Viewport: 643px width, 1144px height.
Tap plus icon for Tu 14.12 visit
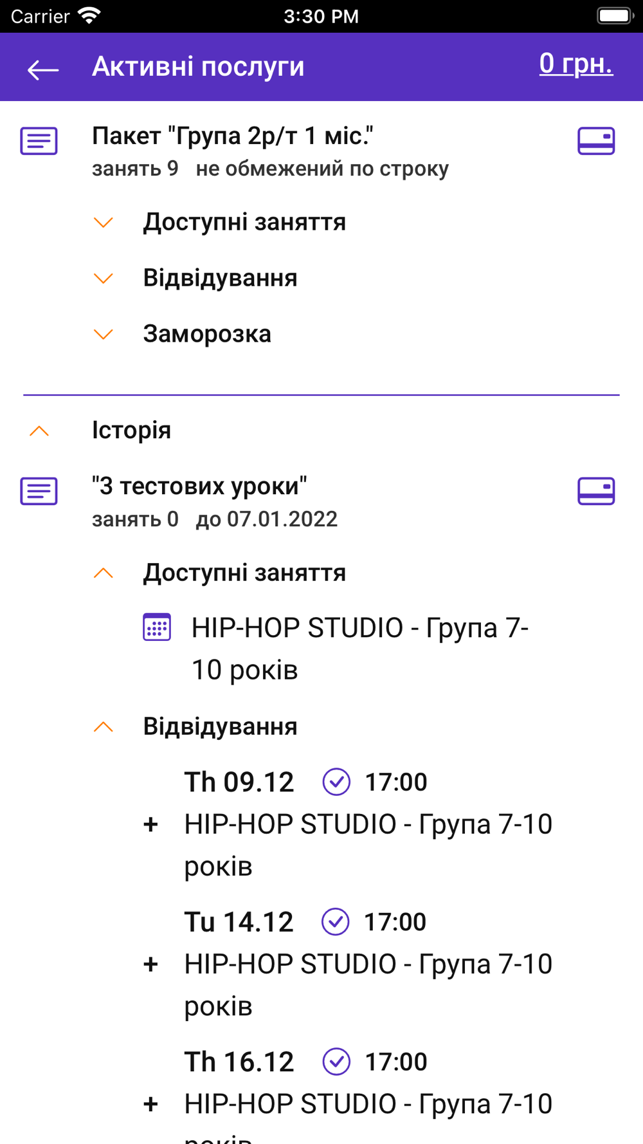click(150, 964)
